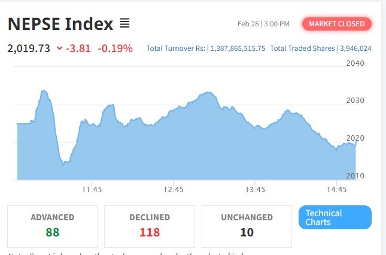Click the index value 2,019.73
Viewport: 386px width, 255px height.
tap(29, 48)
